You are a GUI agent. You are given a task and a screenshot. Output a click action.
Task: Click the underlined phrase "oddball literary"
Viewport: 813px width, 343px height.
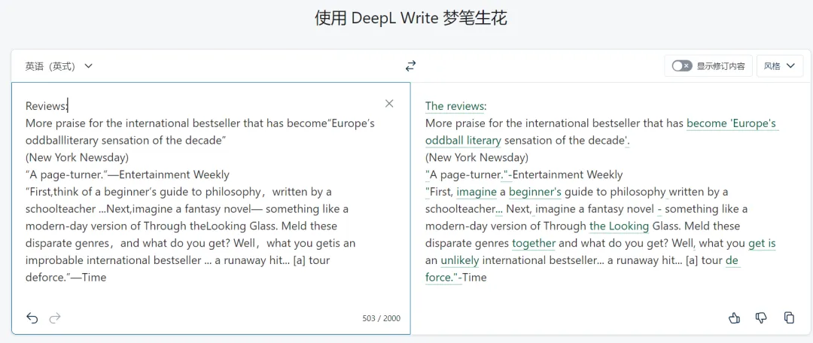pos(463,140)
